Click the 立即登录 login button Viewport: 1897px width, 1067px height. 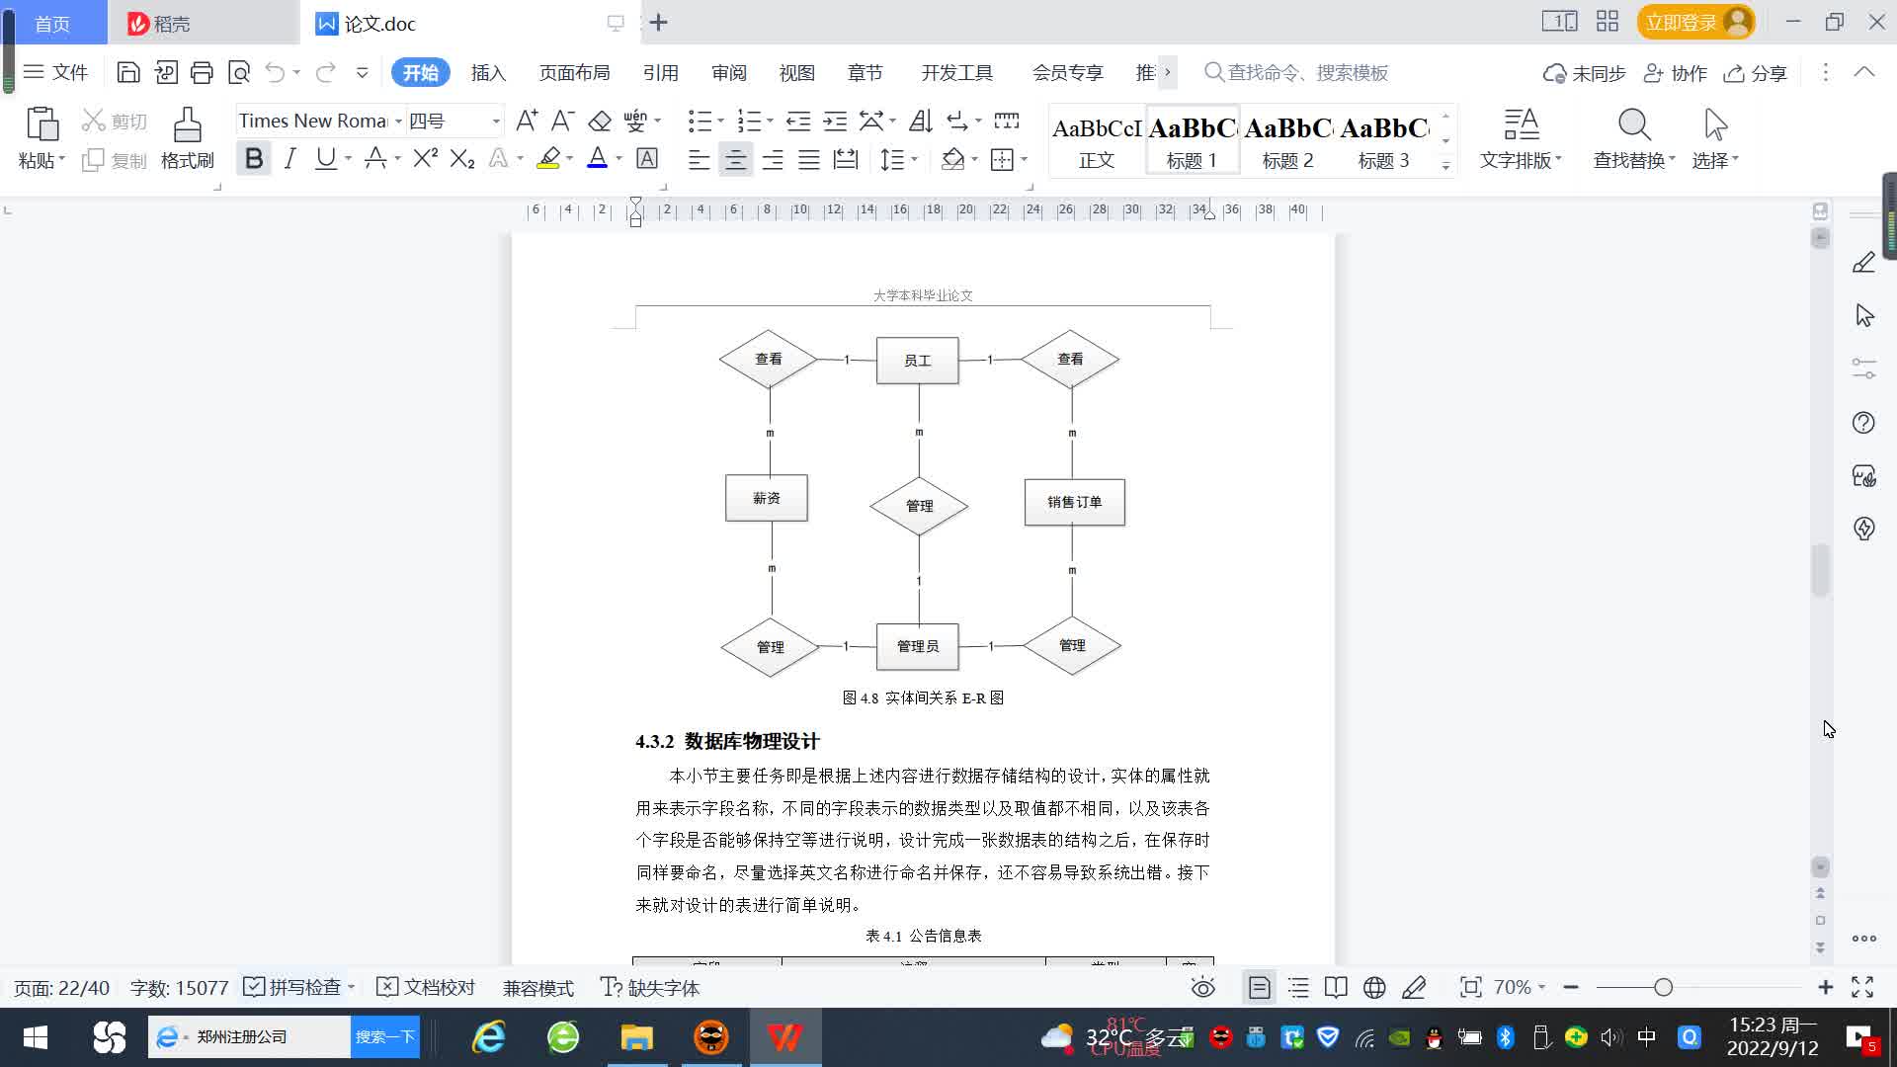pos(1695,22)
